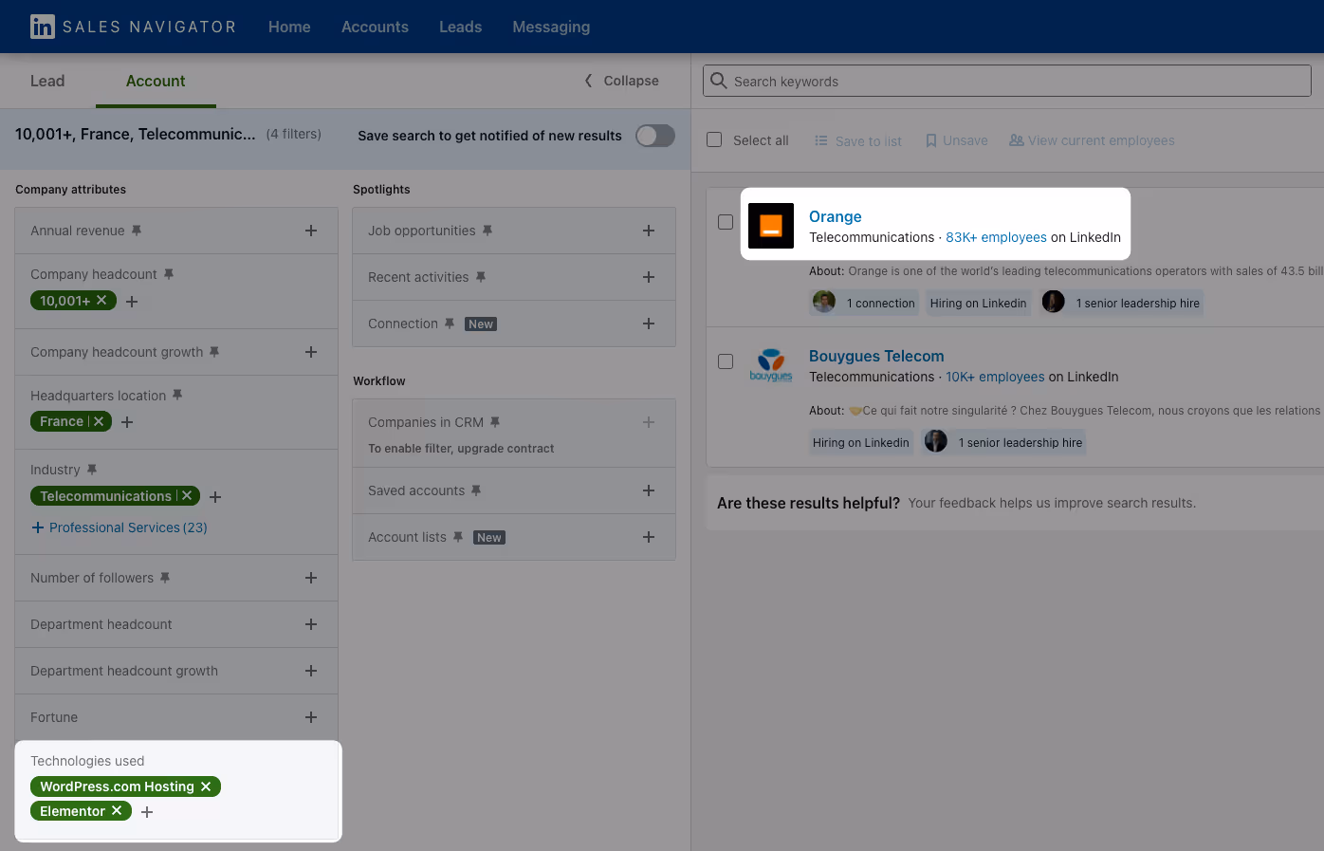The image size is (1324, 851).
Task: Open the Home menu item
Action: (289, 27)
